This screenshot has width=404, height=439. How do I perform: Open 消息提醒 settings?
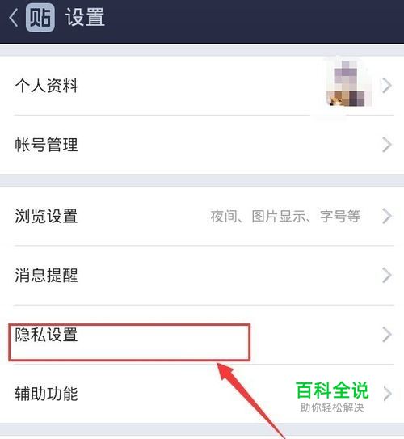(202, 275)
